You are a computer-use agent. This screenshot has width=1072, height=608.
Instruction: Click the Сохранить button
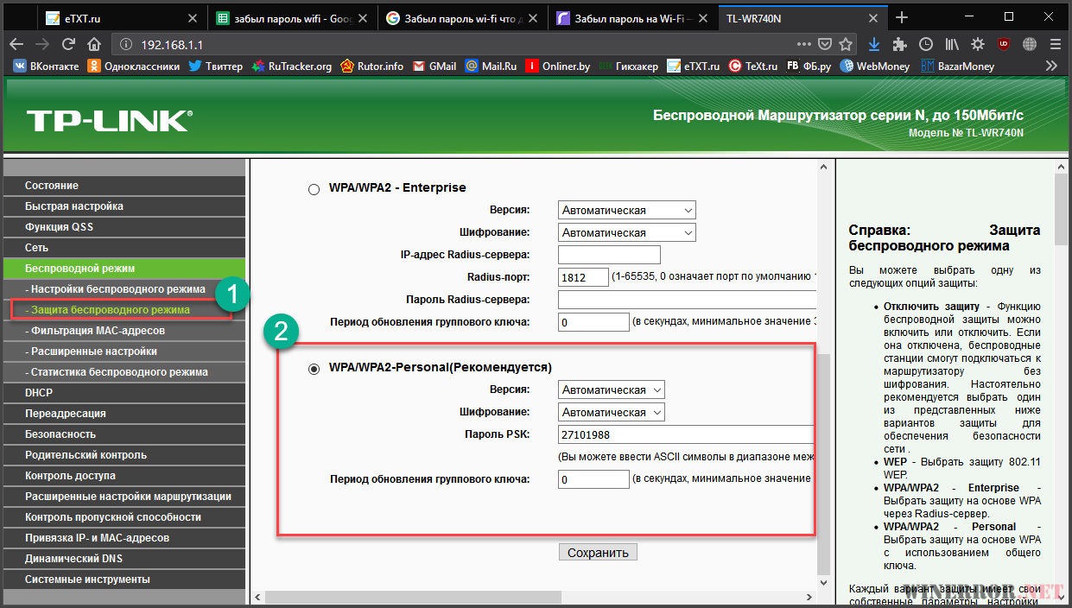(x=598, y=552)
